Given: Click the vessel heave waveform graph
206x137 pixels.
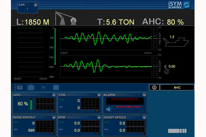Looking at the screenshot, I should tap(106, 39).
